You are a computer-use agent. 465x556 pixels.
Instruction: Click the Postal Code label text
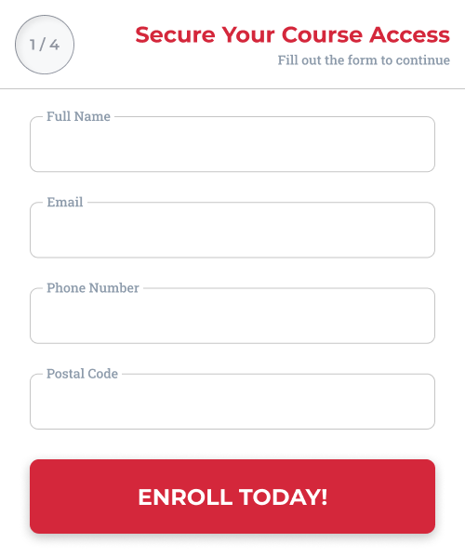click(x=82, y=374)
